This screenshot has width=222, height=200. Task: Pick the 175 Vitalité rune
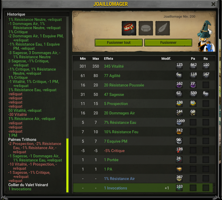[x=179, y=66]
